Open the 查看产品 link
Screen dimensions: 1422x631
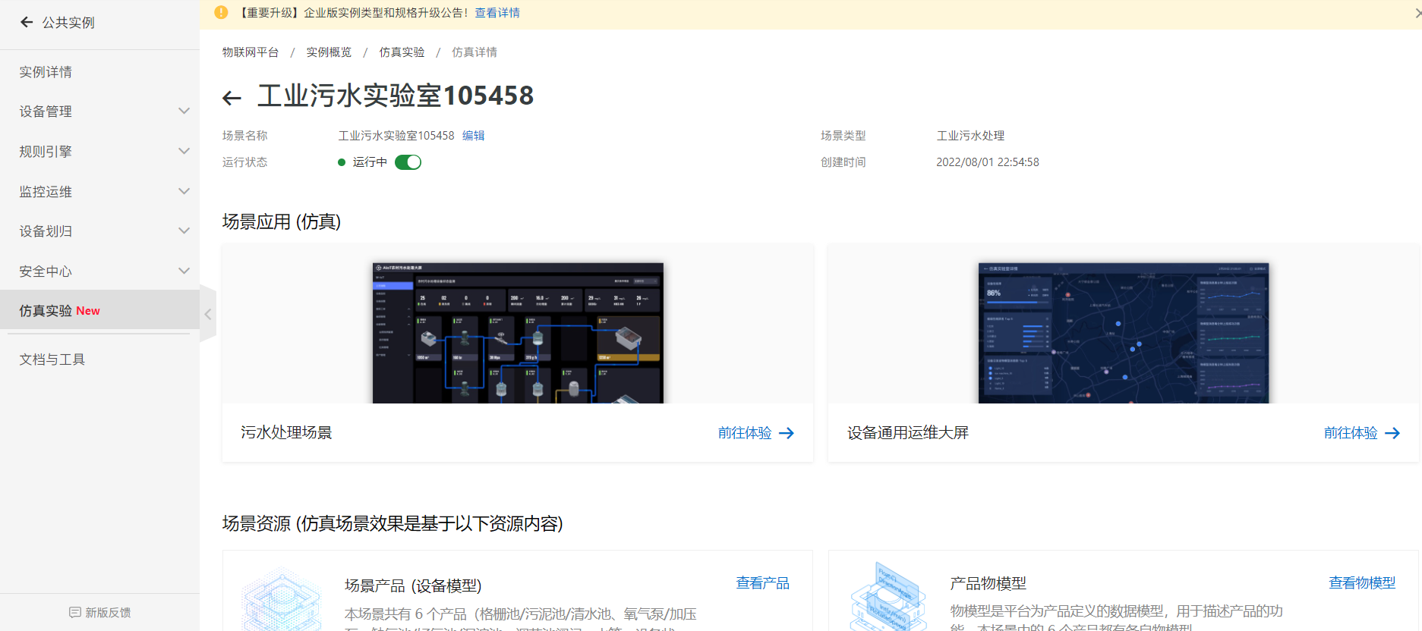(762, 583)
